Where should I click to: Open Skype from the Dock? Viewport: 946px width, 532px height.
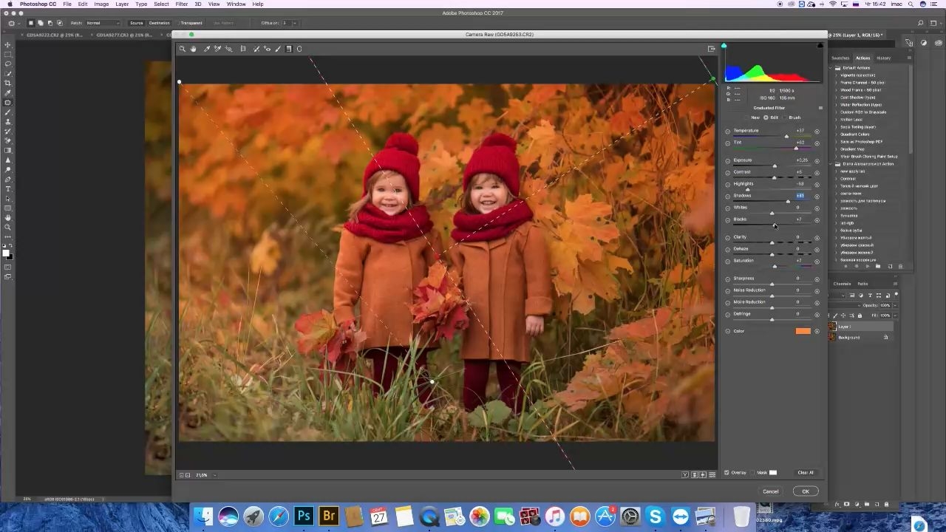point(656,516)
